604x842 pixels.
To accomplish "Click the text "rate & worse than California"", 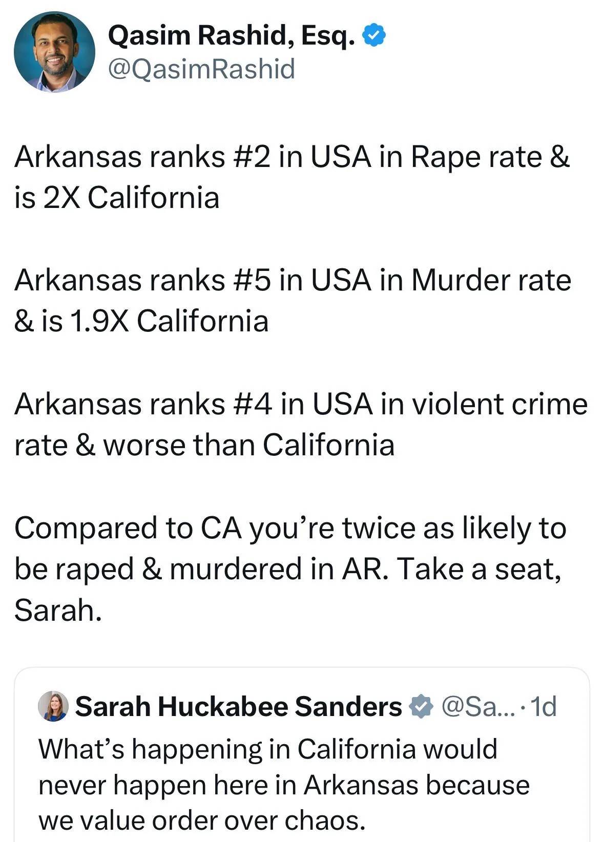I will pyautogui.click(x=204, y=445).
